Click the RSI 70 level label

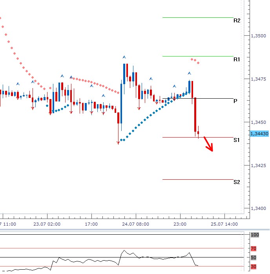coord(254,248)
